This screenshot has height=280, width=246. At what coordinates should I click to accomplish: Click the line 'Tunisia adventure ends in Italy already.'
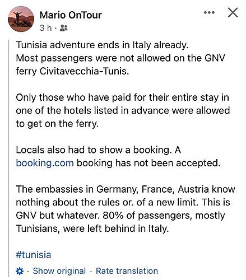coord(102,45)
